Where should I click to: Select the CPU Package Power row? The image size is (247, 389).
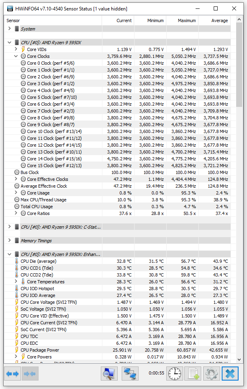117,350
